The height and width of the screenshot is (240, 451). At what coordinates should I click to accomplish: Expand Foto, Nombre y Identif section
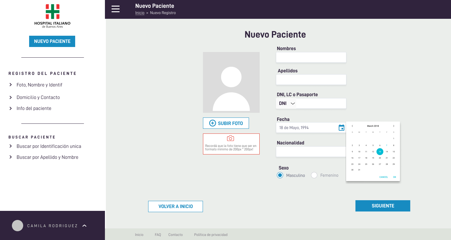[x=39, y=85]
